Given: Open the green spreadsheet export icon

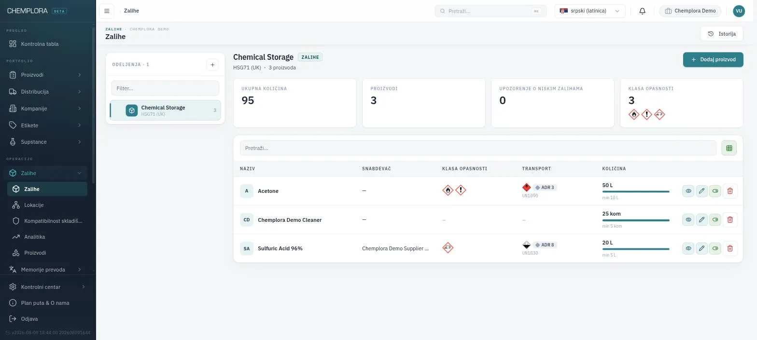Looking at the screenshot, I should pyautogui.click(x=729, y=148).
